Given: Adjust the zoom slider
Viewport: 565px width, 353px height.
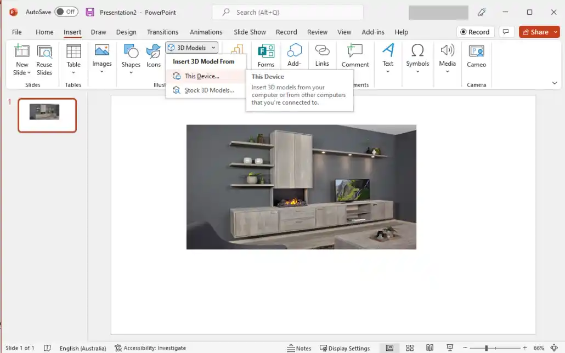Looking at the screenshot, I should click(x=486, y=348).
